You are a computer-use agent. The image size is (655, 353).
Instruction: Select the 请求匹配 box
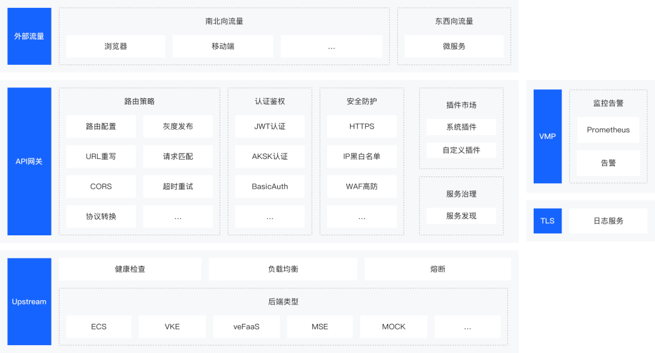[x=178, y=156]
